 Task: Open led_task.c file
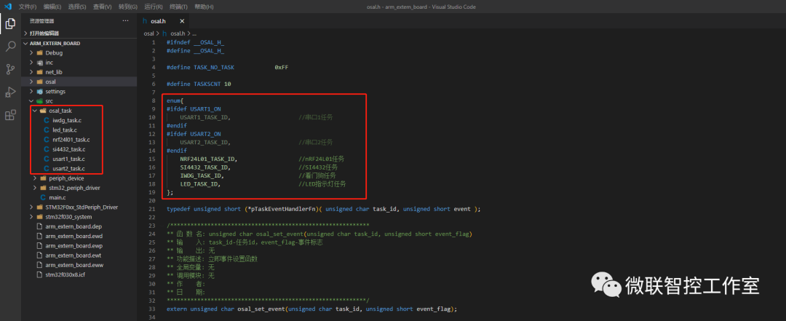(66, 130)
